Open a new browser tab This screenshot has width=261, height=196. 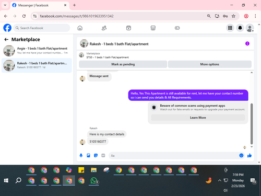coord(74,5)
